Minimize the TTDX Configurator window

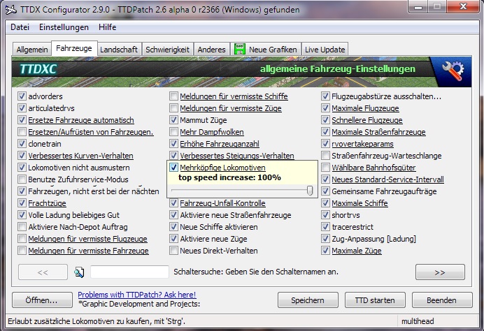pyautogui.click(x=418, y=7)
